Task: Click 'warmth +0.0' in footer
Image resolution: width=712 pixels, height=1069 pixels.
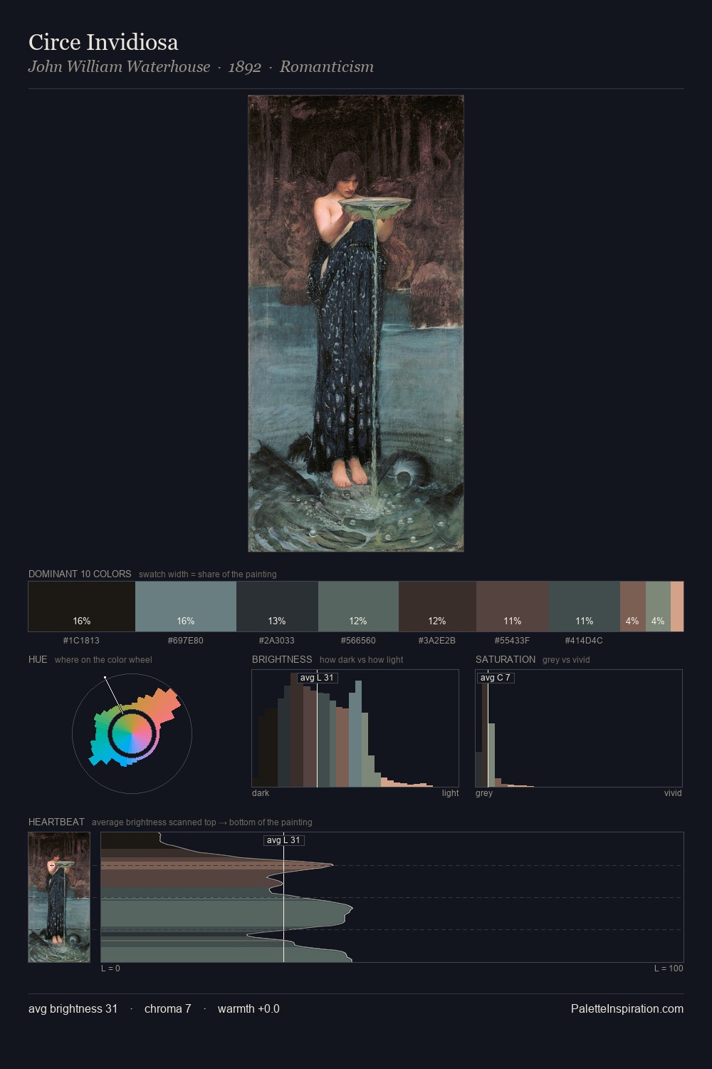Action: click(248, 1008)
